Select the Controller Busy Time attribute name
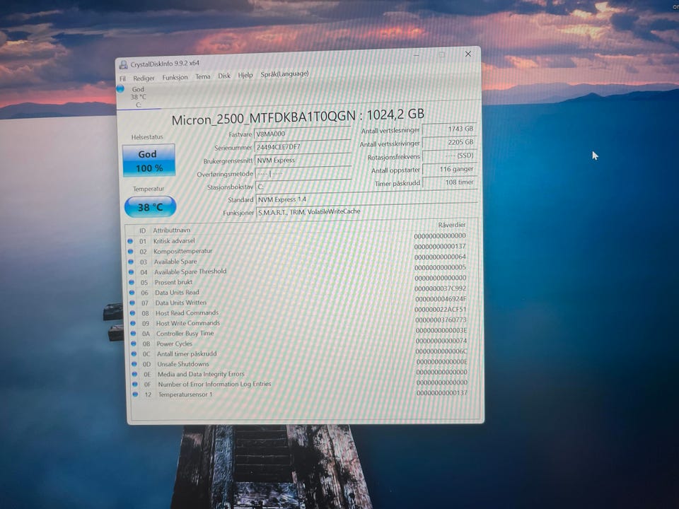 tap(185, 333)
